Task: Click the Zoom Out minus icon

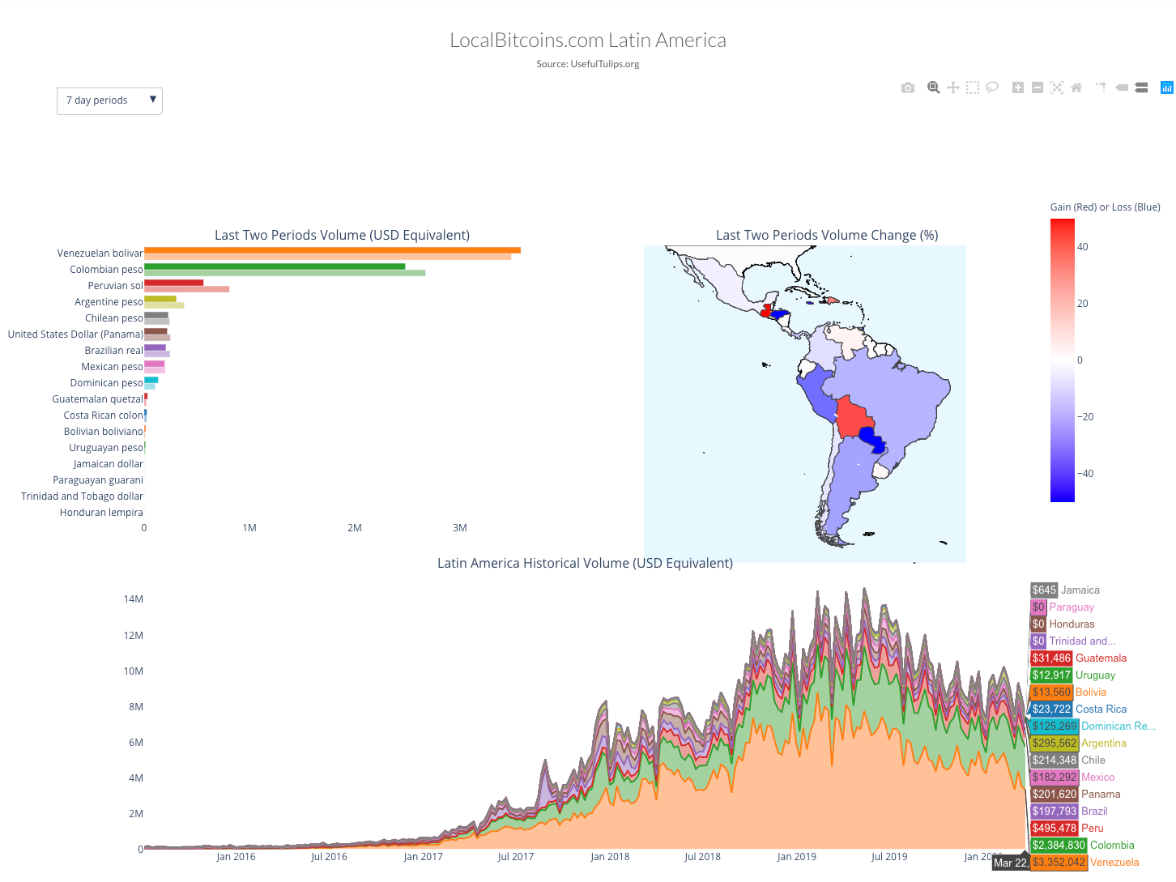Action: (x=1038, y=87)
